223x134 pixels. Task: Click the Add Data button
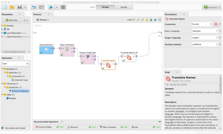coord(11,20)
